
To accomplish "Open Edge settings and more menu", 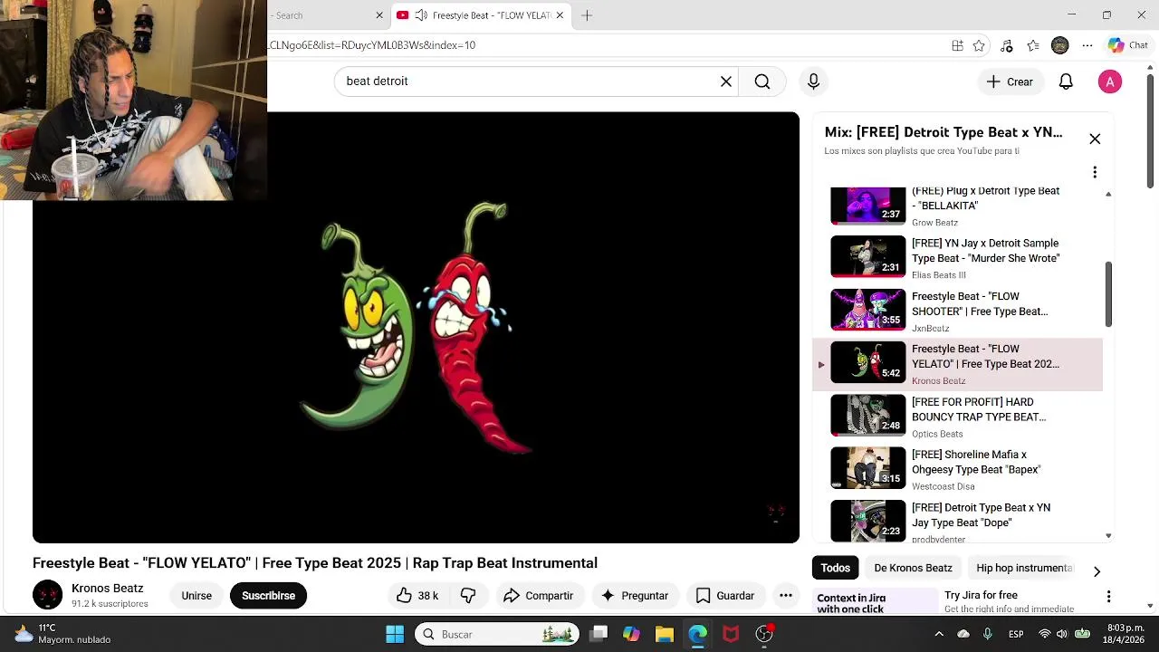I will tap(1087, 45).
